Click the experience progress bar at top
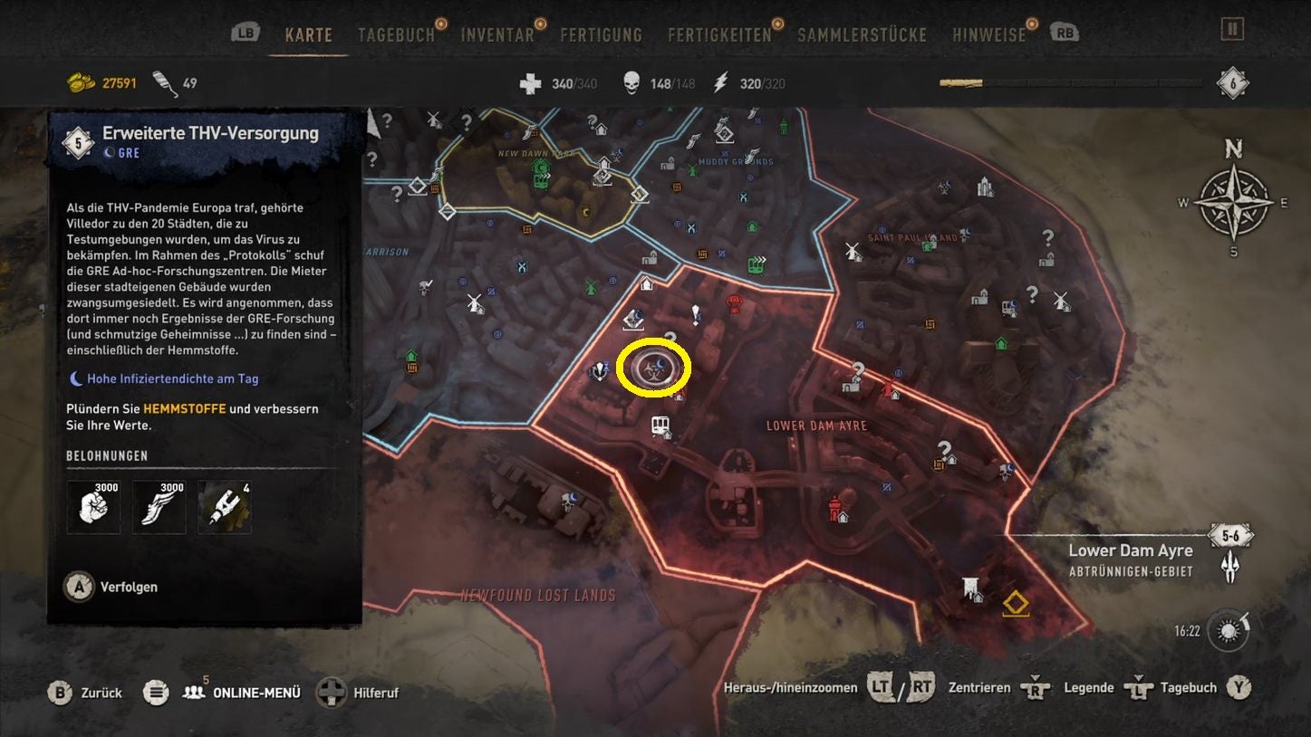Image resolution: width=1311 pixels, height=737 pixels. point(1071,83)
